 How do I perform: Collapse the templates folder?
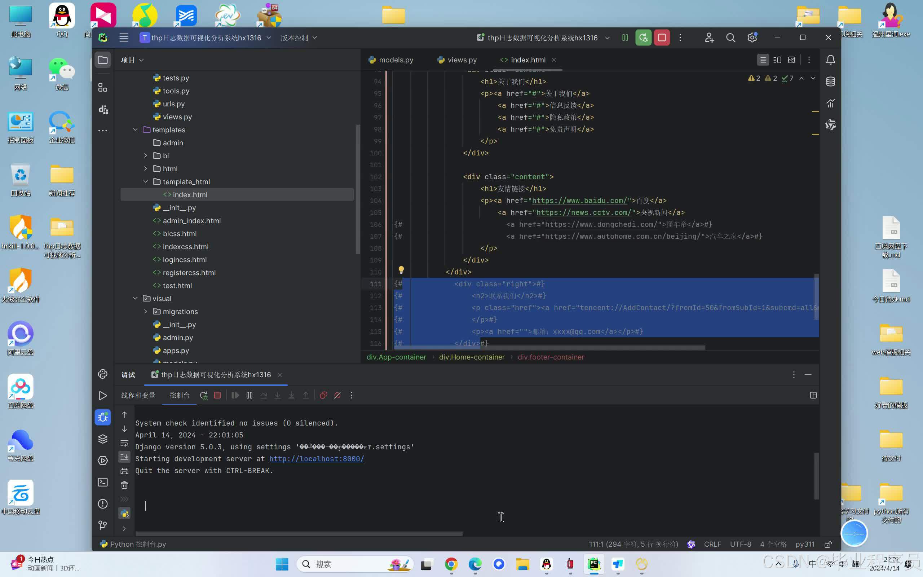click(x=135, y=130)
